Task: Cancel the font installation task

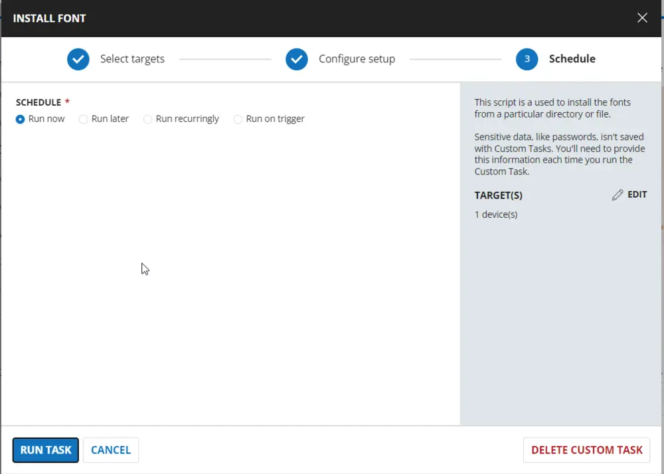Action: coord(111,450)
